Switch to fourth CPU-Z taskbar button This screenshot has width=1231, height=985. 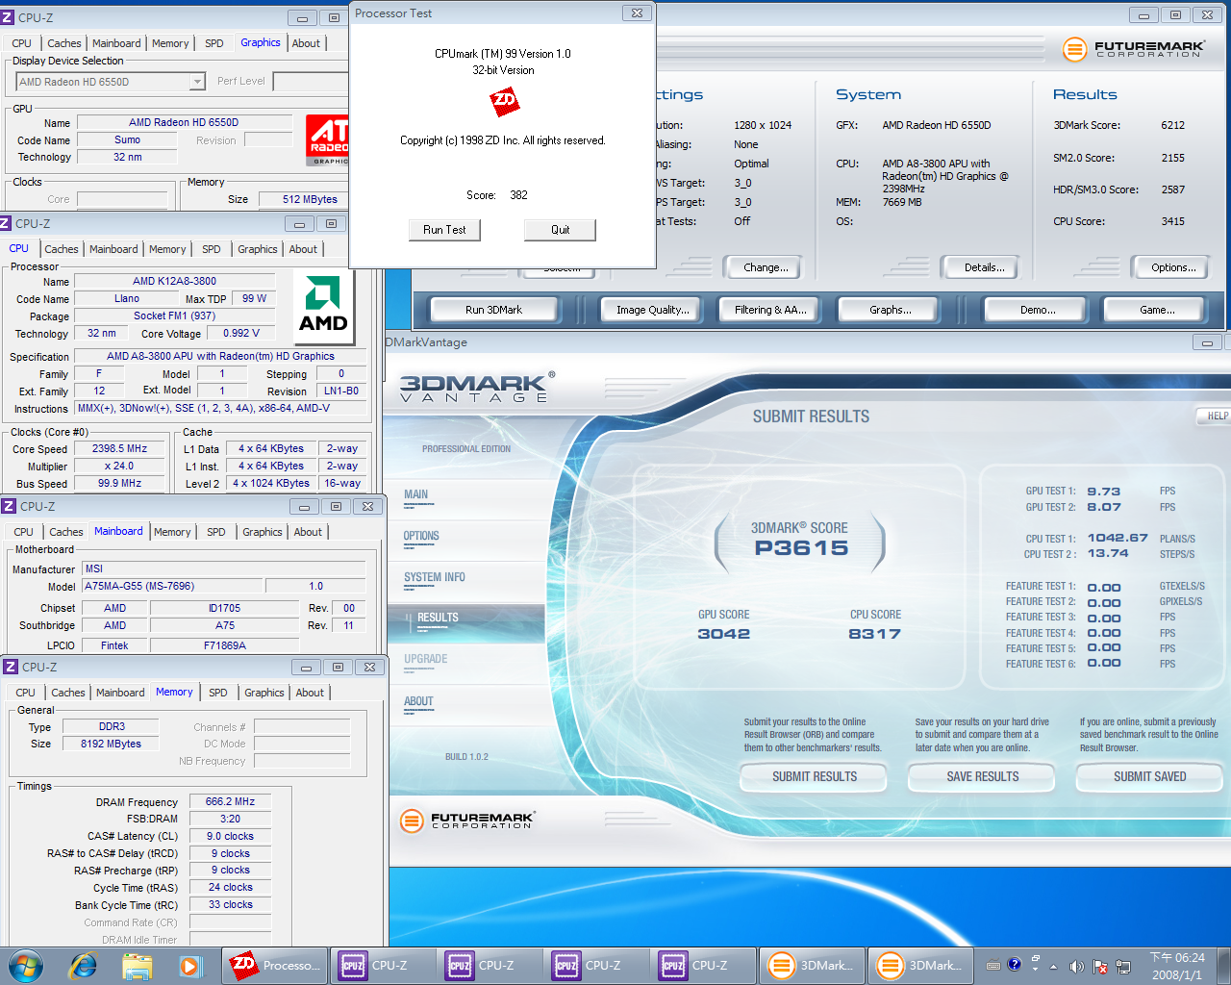(702, 966)
